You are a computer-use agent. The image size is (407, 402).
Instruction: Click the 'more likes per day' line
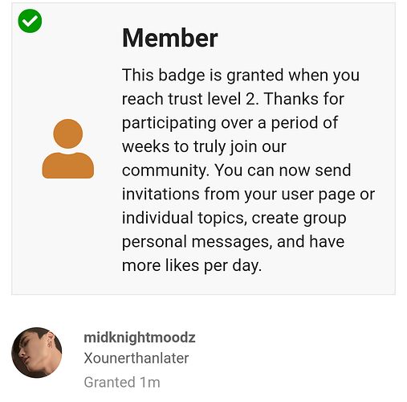[192, 265]
